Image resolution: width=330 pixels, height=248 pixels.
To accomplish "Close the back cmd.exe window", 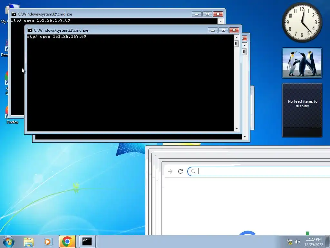I will point(218,14).
